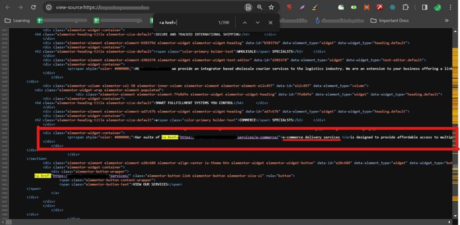
Task: Open the green pill badge extension icon
Action: 354,7
